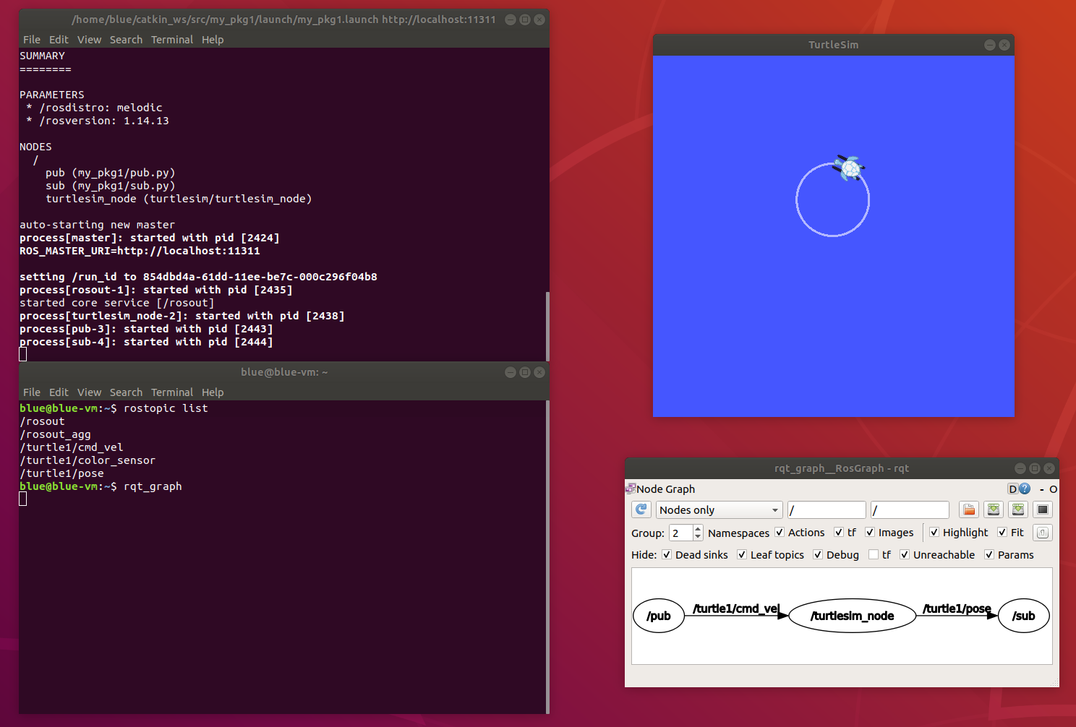The image size is (1076, 727).
Task: Open the rqt Node Graph help icon
Action: [x=1025, y=489]
